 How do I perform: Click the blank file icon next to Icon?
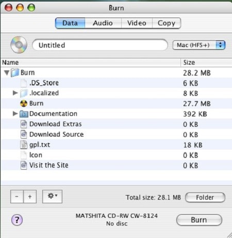click(x=24, y=155)
